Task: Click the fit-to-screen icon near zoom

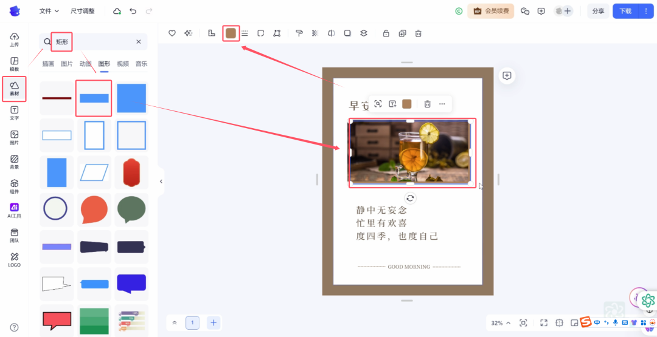Action: (523, 323)
